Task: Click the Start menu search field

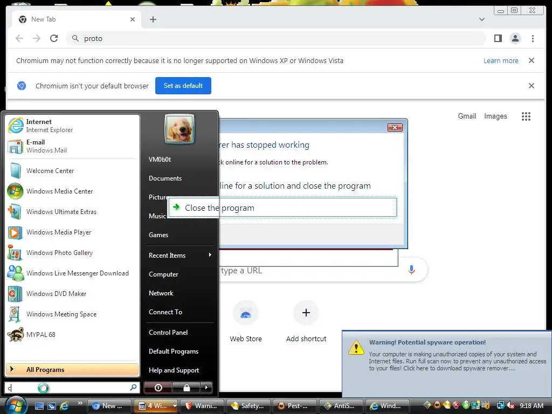Action: [x=67, y=388]
